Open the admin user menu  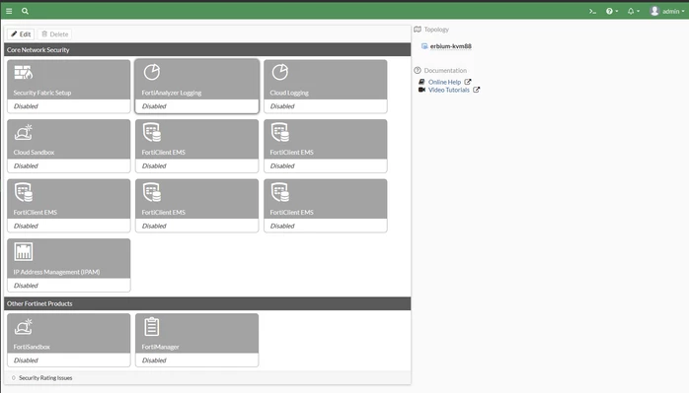click(667, 12)
